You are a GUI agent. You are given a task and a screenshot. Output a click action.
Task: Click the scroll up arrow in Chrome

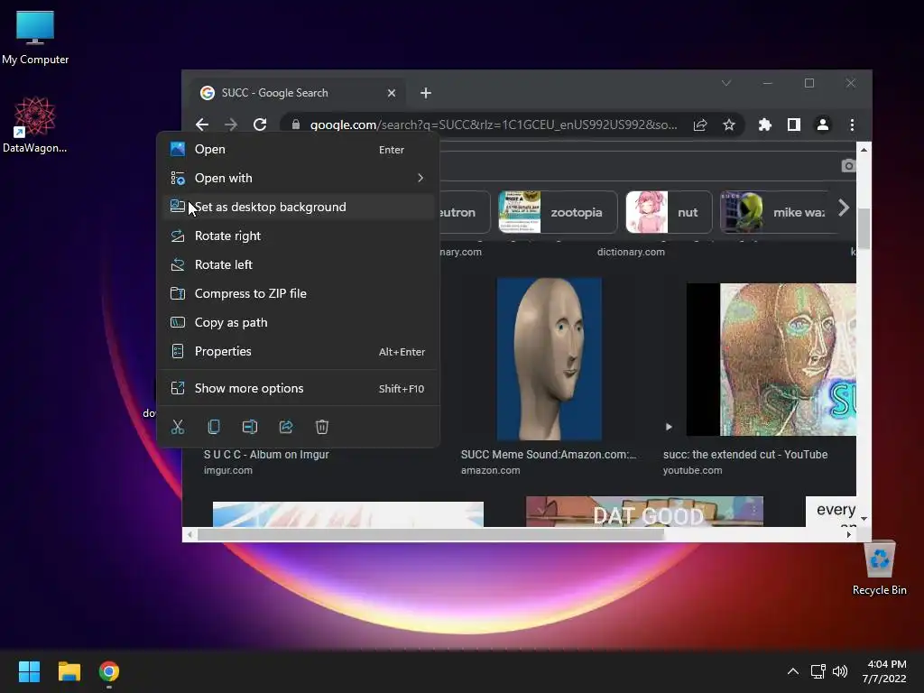click(864, 150)
